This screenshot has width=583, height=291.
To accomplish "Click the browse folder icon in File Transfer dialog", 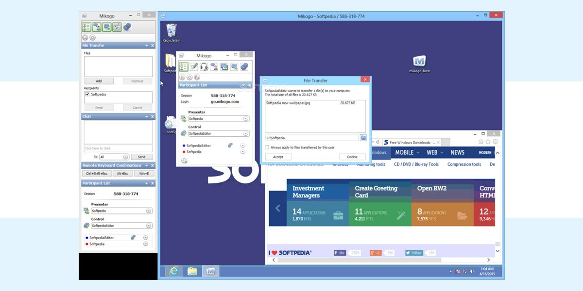I will click(x=363, y=138).
